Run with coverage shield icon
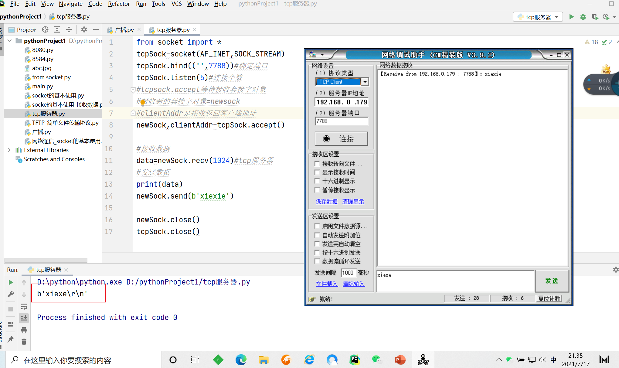Screen dimensions: 619x368 click(594, 17)
